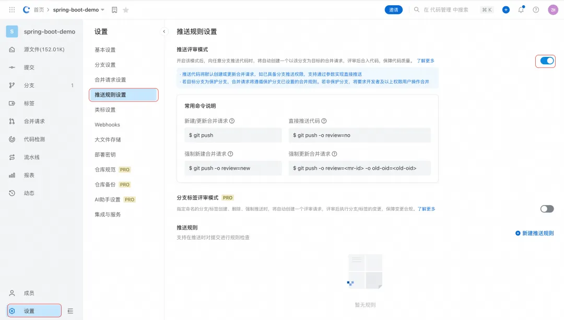Go to 首页 breadcrumb link

[x=39, y=10]
